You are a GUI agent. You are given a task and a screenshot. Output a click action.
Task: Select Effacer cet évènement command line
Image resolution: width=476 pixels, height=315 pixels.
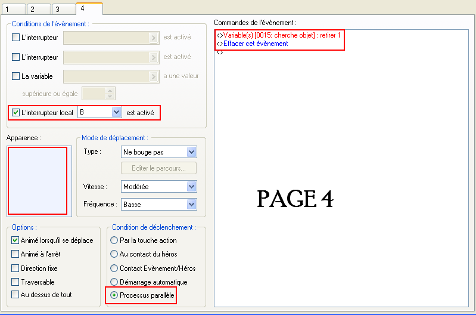click(x=252, y=44)
